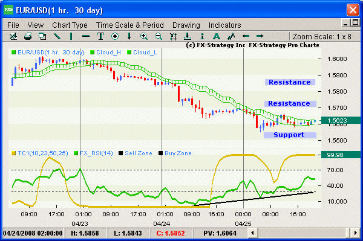Pick the circle marker tool
Screen dimensions: 363x241
coord(115,36)
